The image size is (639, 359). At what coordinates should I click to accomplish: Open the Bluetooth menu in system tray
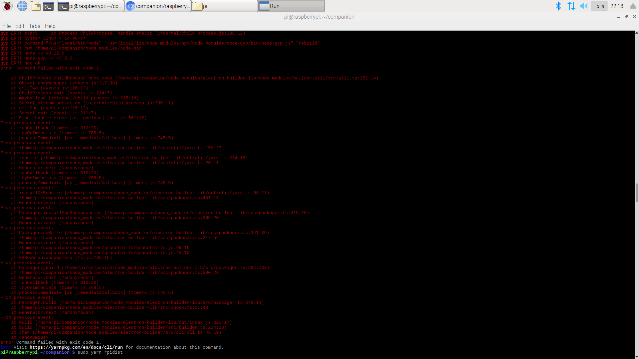pyautogui.click(x=558, y=6)
